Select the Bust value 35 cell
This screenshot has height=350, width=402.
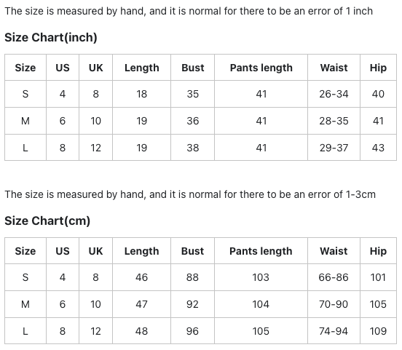point(193,94)
